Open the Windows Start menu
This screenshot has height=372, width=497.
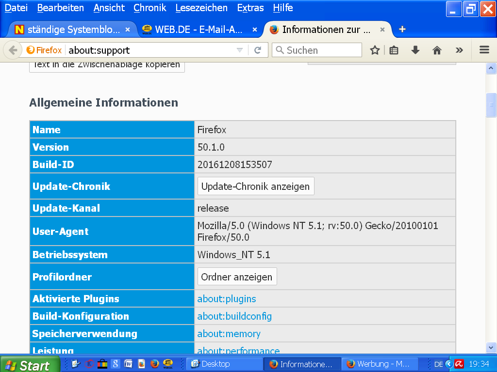click(30, 365)
